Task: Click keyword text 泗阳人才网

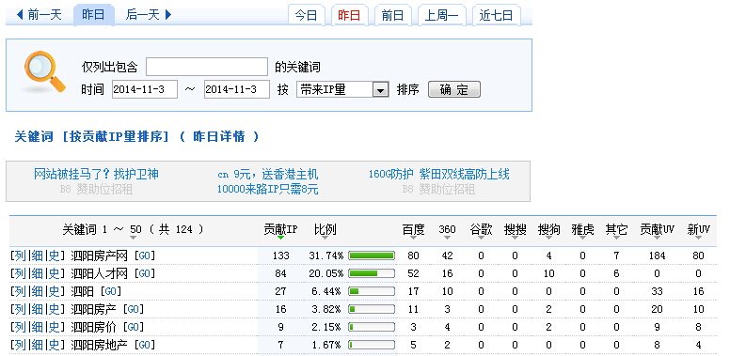Action: pos(99,273)
